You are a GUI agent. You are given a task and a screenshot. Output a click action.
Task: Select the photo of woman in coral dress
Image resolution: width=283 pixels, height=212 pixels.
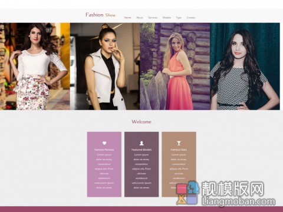click(x=175, y=67)
